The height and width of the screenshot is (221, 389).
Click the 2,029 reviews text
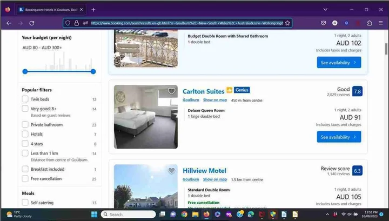338,95
